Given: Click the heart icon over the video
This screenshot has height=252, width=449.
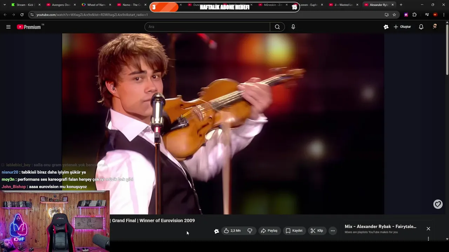Looking at the screenshot, I should click(438, 204).
